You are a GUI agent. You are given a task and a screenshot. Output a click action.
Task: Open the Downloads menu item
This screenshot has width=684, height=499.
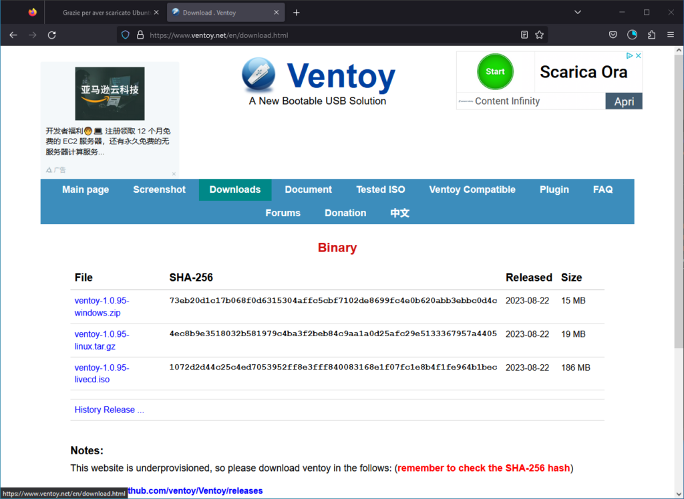(x=235, y=189)
